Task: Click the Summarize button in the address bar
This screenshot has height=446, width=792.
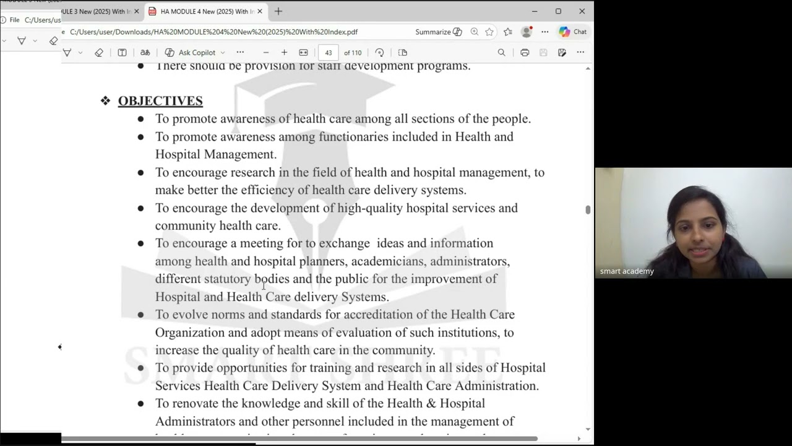Action: coord(439,32)
